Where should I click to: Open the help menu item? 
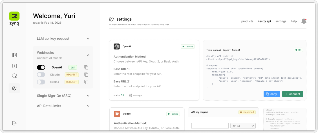coord(294,21)
